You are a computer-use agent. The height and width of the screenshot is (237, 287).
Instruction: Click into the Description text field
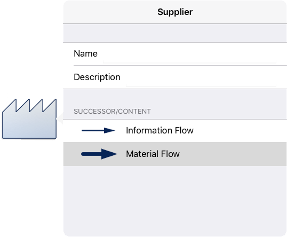point(201,77)
